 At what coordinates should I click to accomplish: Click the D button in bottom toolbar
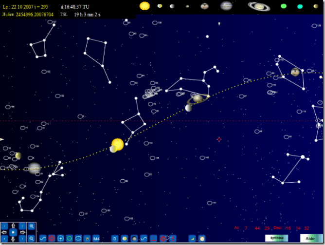(115, 238)
